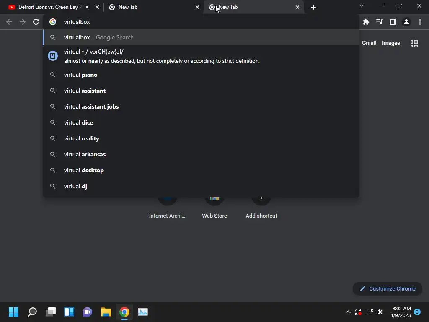The width and height of the screenshot is (429, 322).
Task: Open the Internet Archive shortcut
Action: pos(167,208)
